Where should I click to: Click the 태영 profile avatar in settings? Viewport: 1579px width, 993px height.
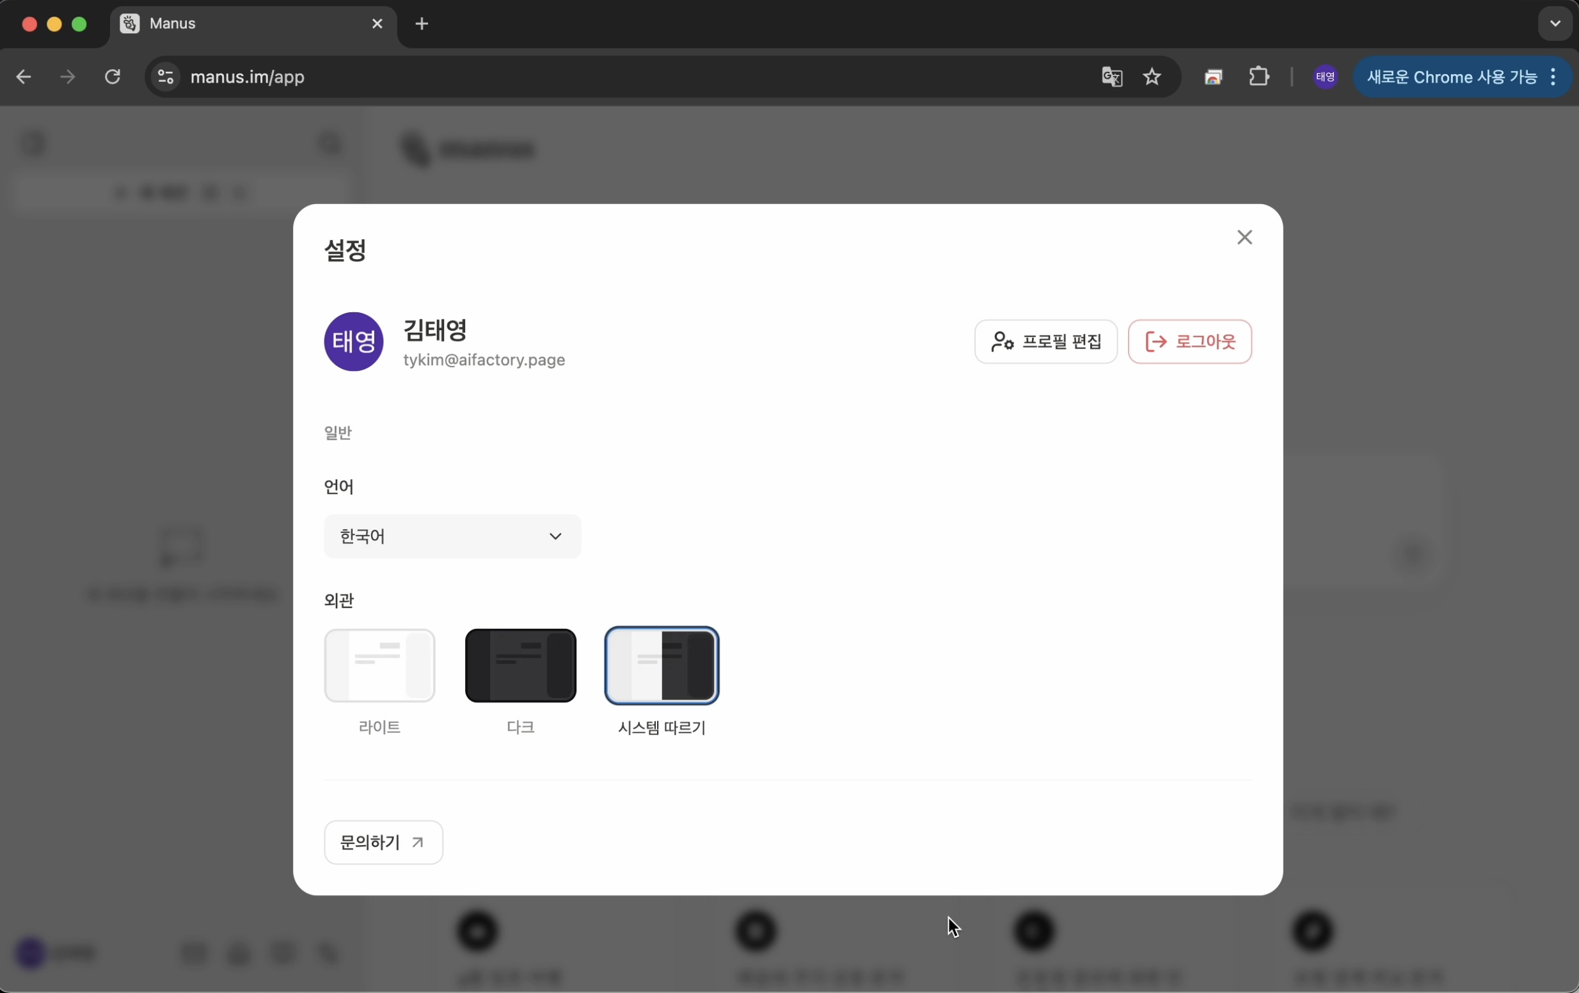[354, 341]
